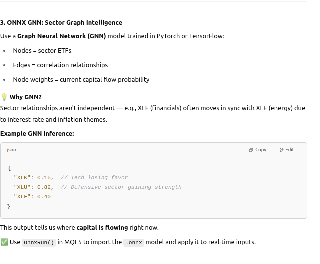Click bold capital is flowing text
The image size is (320, 264).
click(102, 228)
